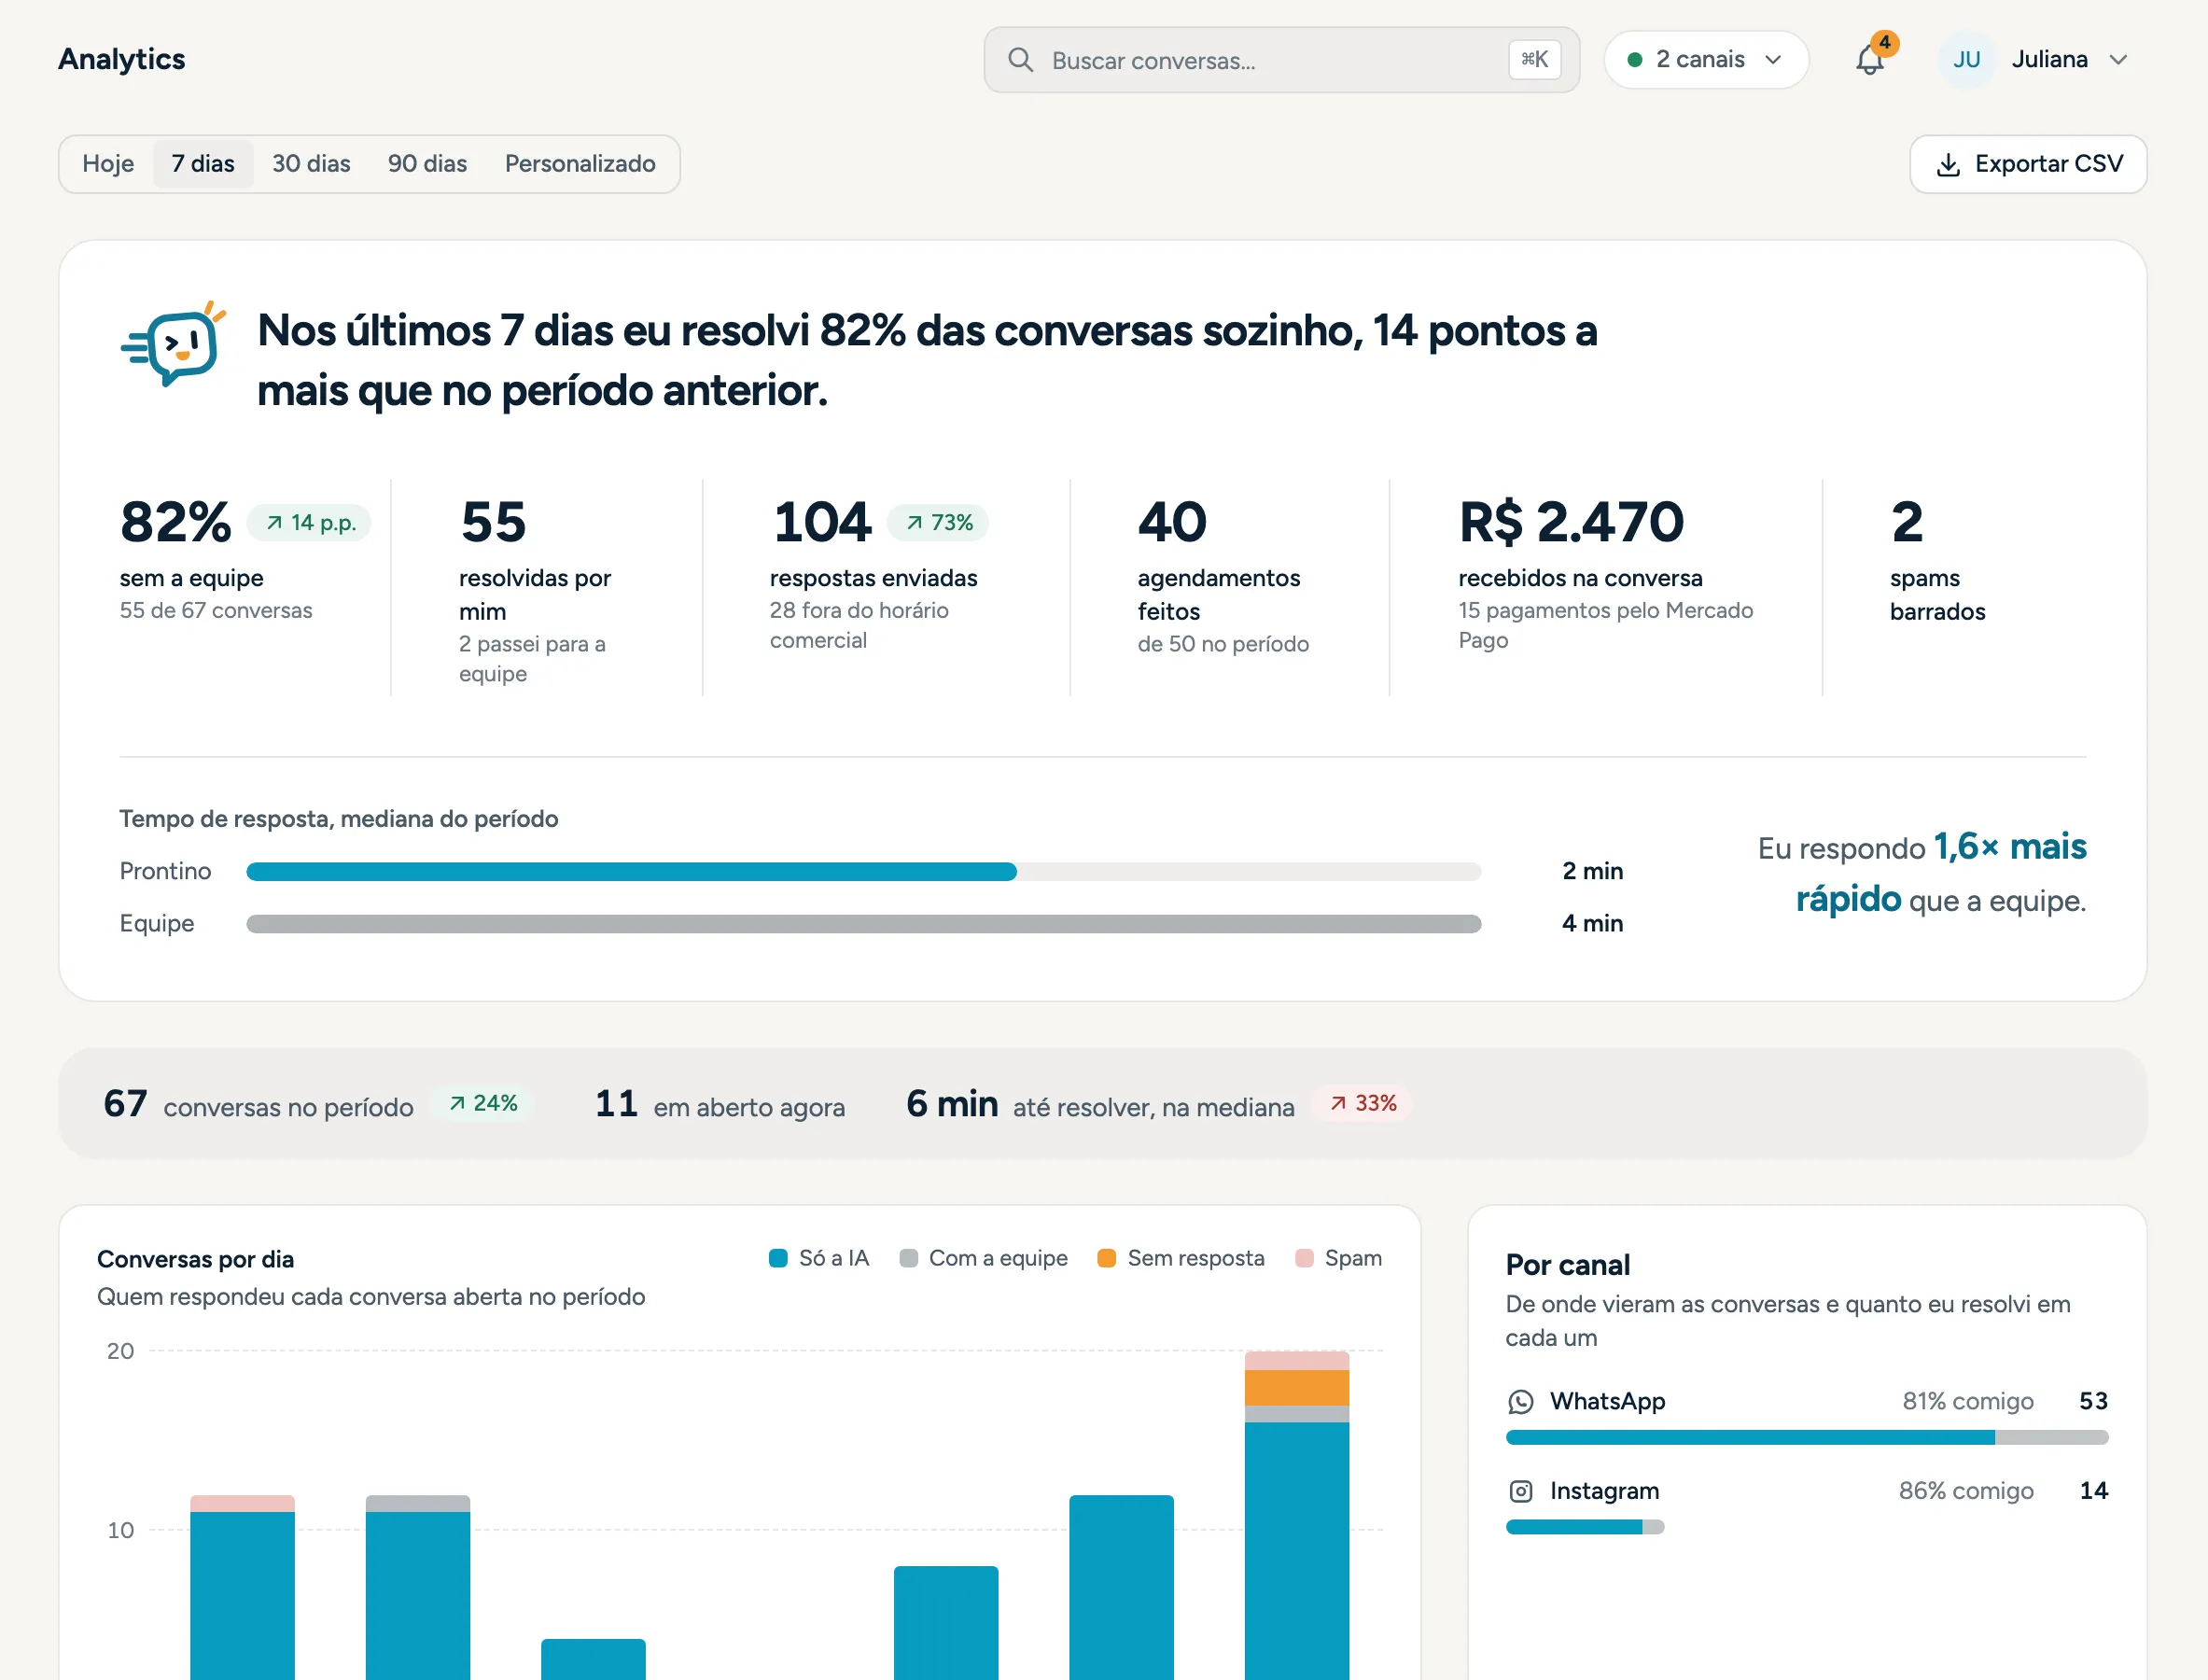This screenshot has height=1680, width=2208.
Task: Click the R$ 2.470 value
Action: [1571, 522]
